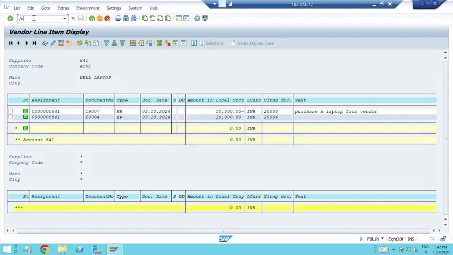Click the Set Filter funnel icon
This screenshot has height=255, width=453.
[x=106, y=43]
